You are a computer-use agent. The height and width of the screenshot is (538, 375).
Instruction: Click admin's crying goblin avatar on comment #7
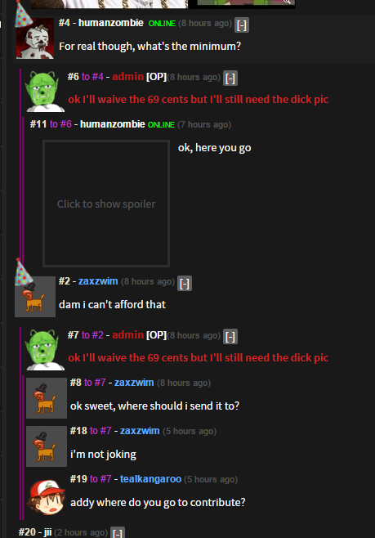[46, 350]
